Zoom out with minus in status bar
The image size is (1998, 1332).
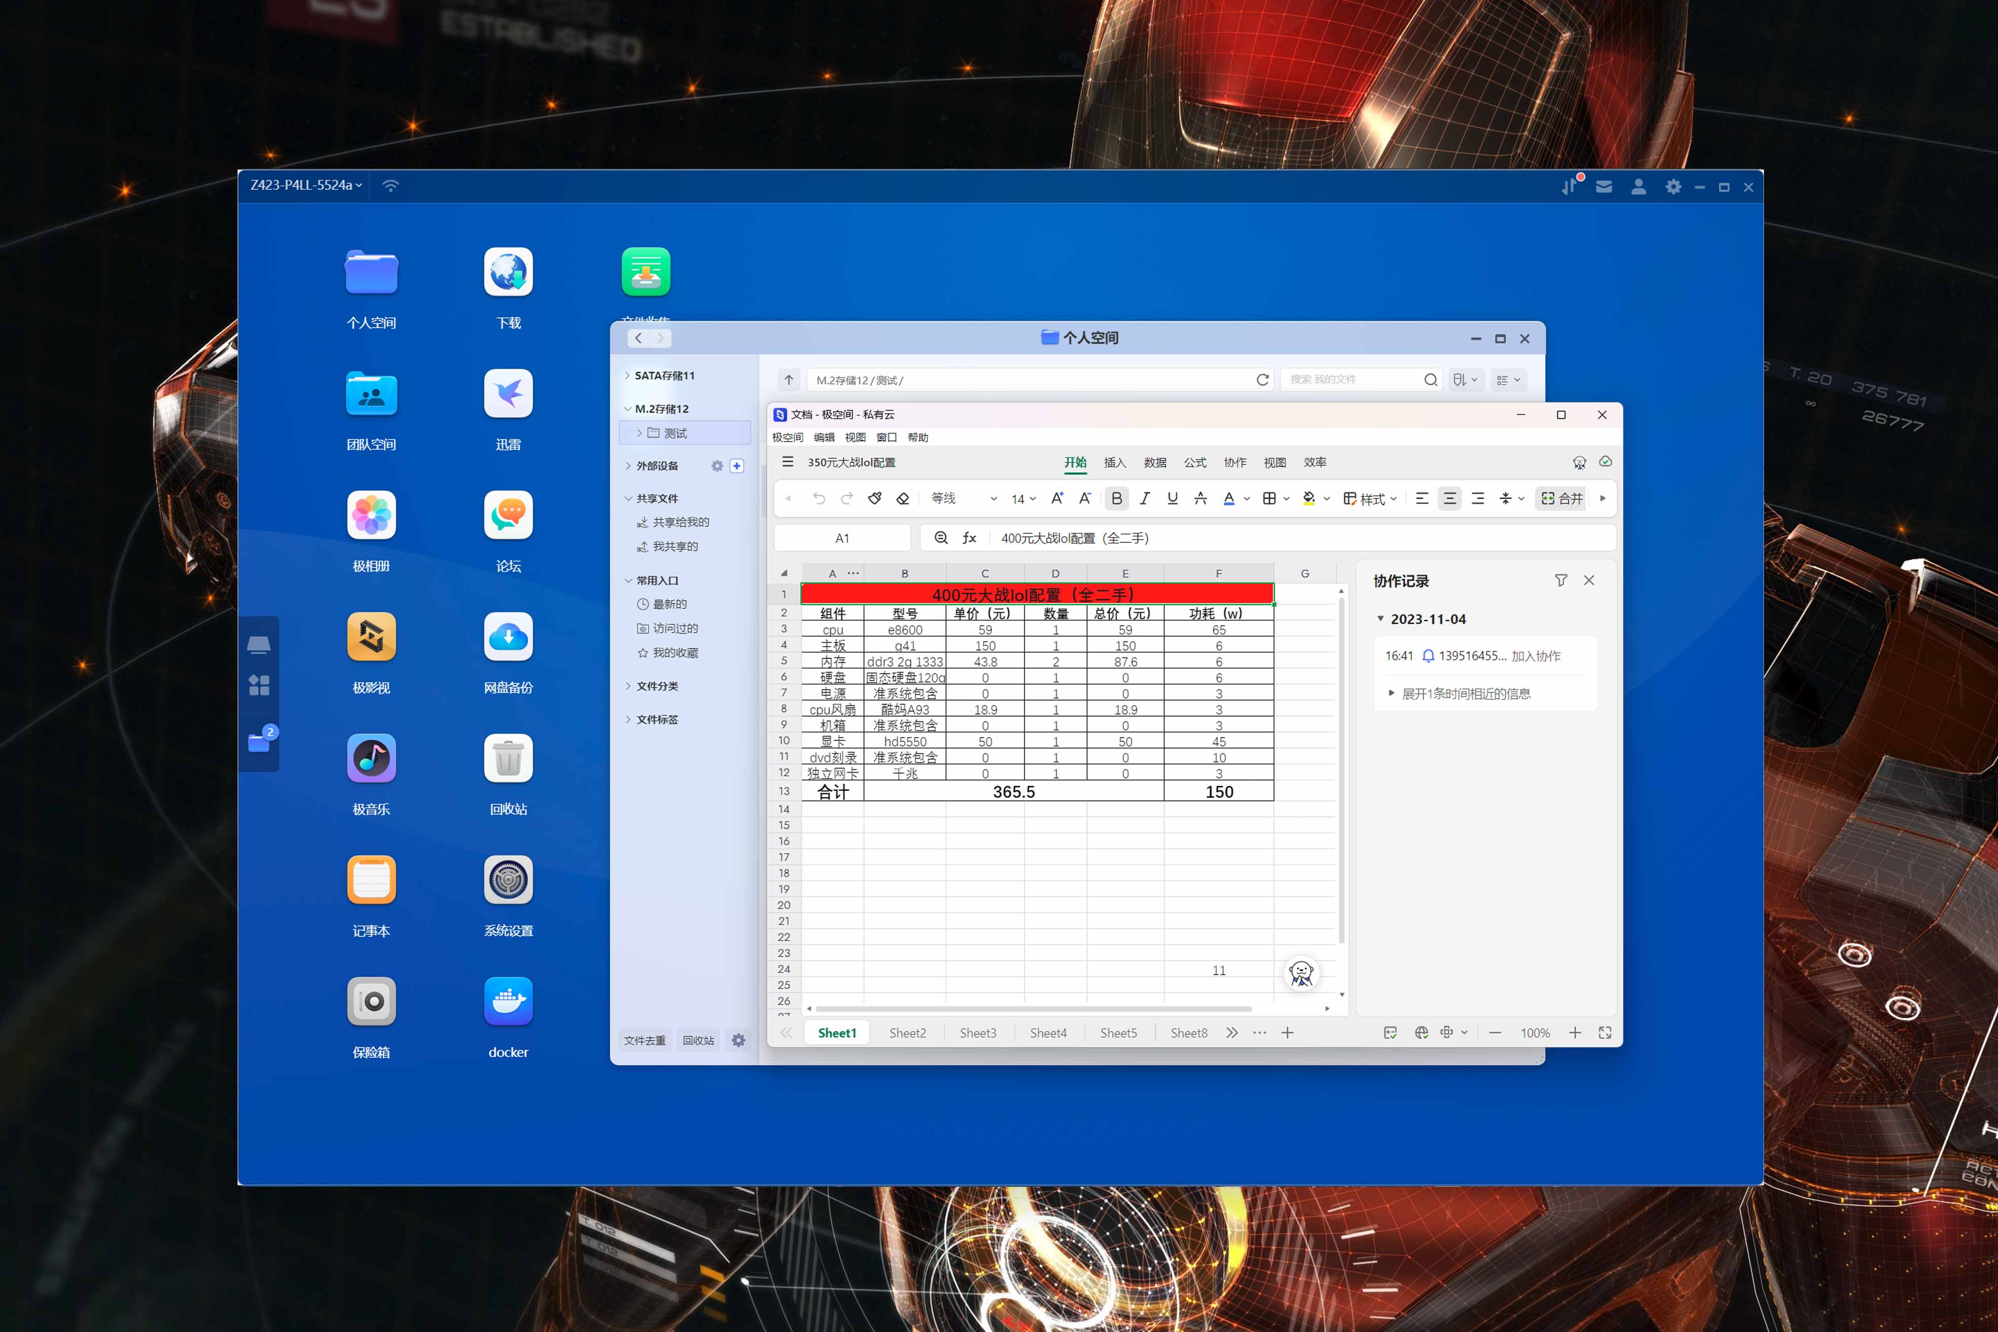pyautogui.click(x=1495, y=1033)
